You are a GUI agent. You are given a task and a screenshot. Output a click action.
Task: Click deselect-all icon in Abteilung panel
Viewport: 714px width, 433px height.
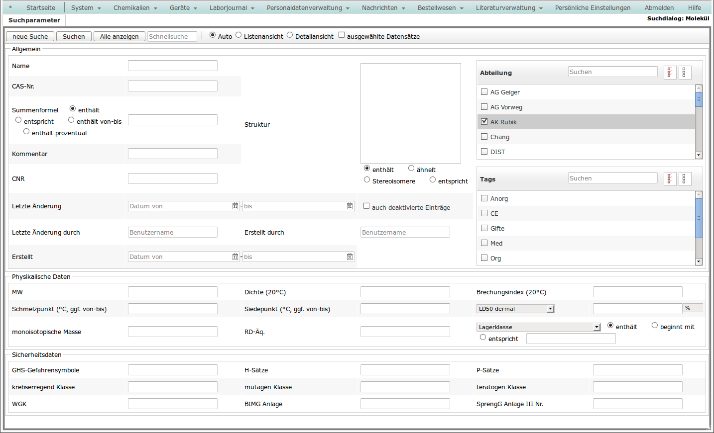[684, 73]
